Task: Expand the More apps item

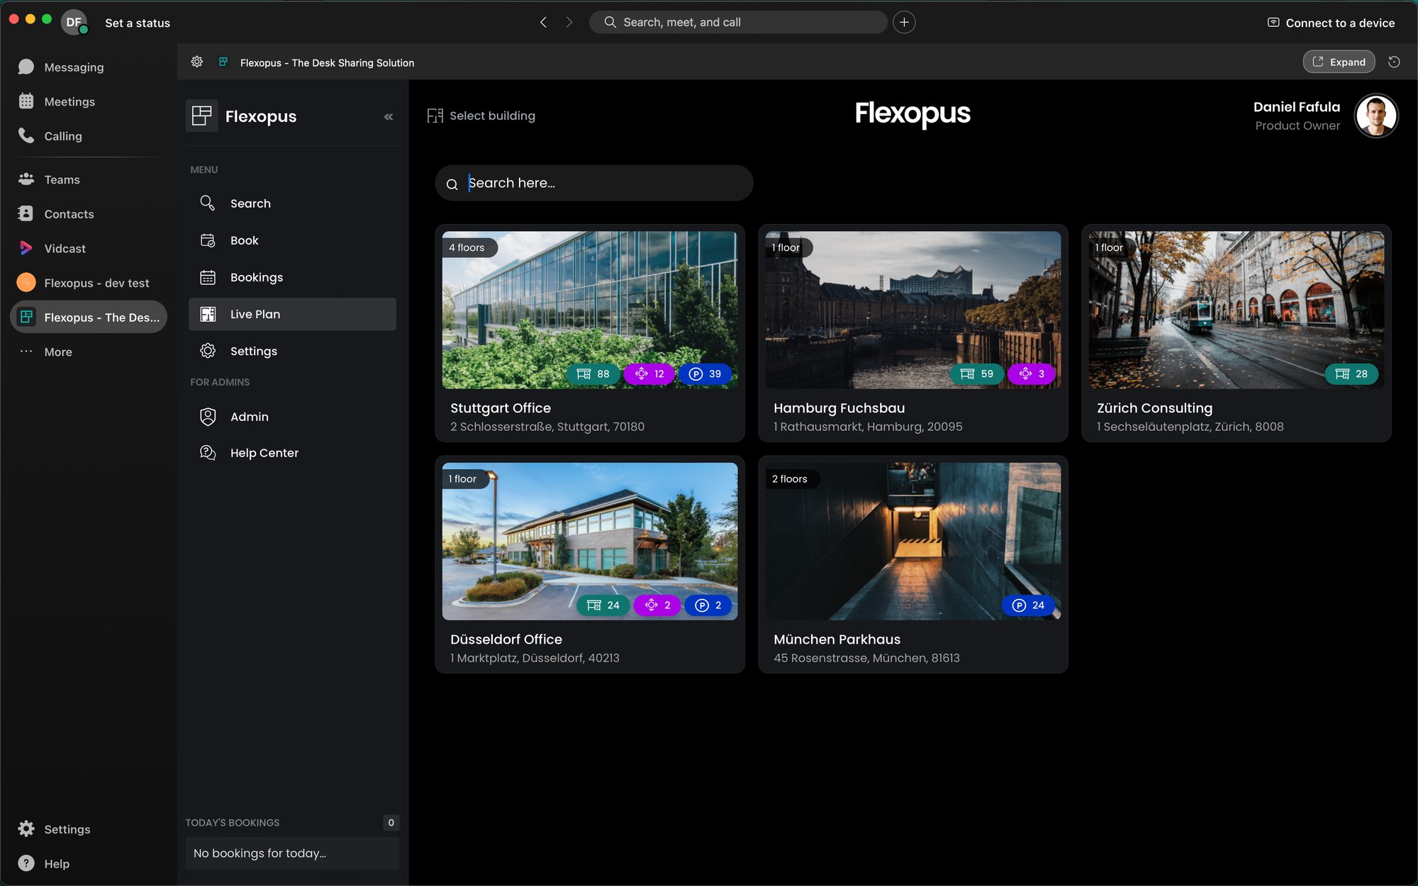Action: tap(58, 352)
